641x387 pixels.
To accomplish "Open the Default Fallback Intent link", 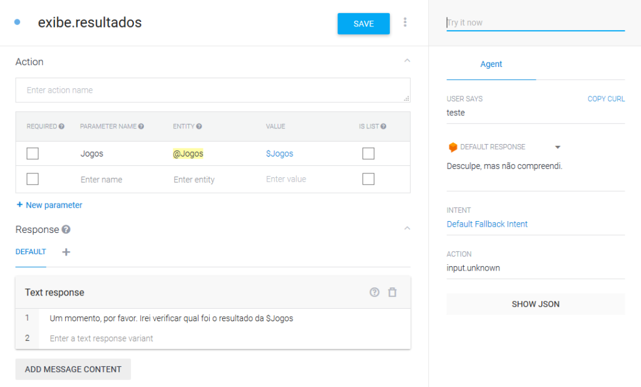I will 487,224.
